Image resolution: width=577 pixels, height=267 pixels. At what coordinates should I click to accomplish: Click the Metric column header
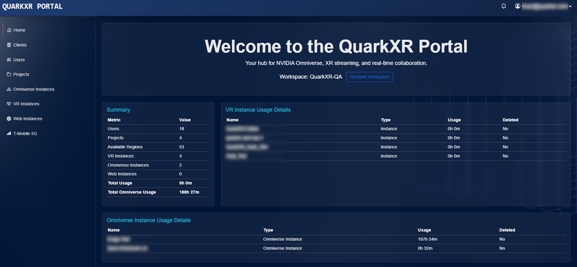click(x=114, y=120)
